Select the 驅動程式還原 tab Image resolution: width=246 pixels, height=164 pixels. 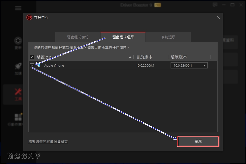pyautogui.click(x=123, y=37)
